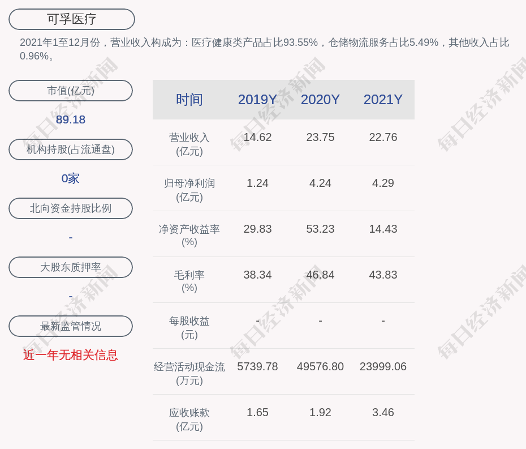The image size is (526, 449).
Task: Click the 归母净利润 row label
Action: [189, 183]
